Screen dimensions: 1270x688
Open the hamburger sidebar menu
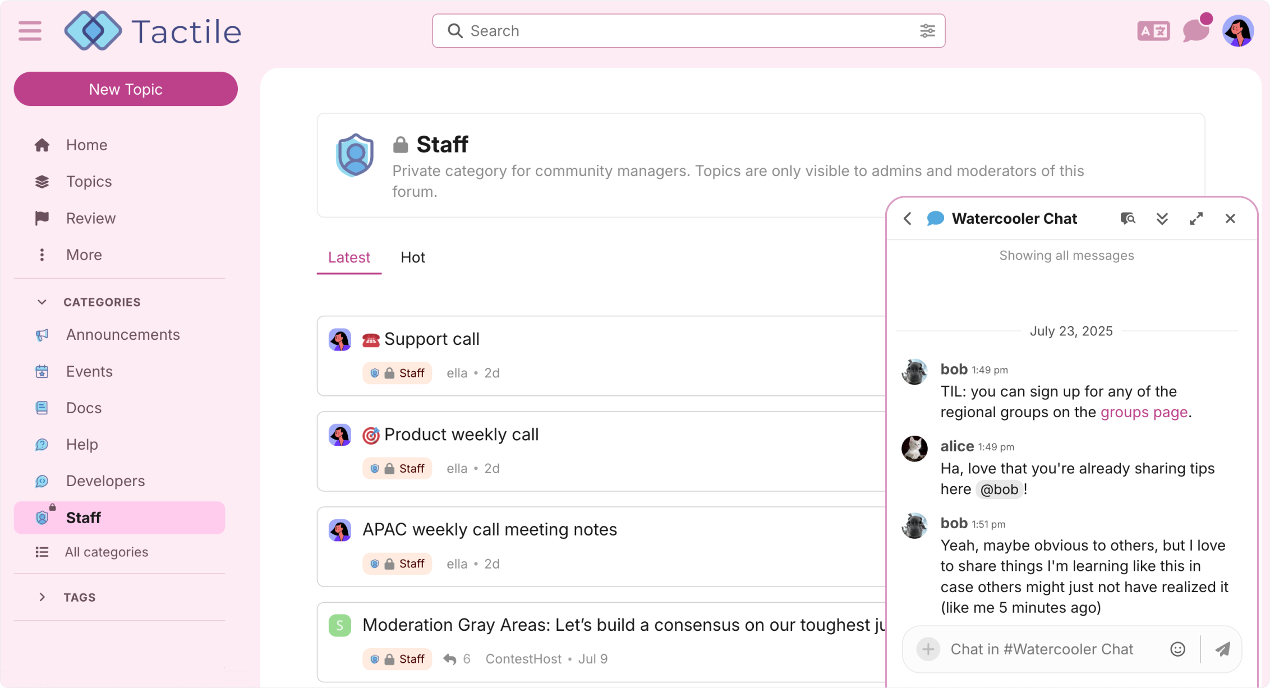point(30,31)
